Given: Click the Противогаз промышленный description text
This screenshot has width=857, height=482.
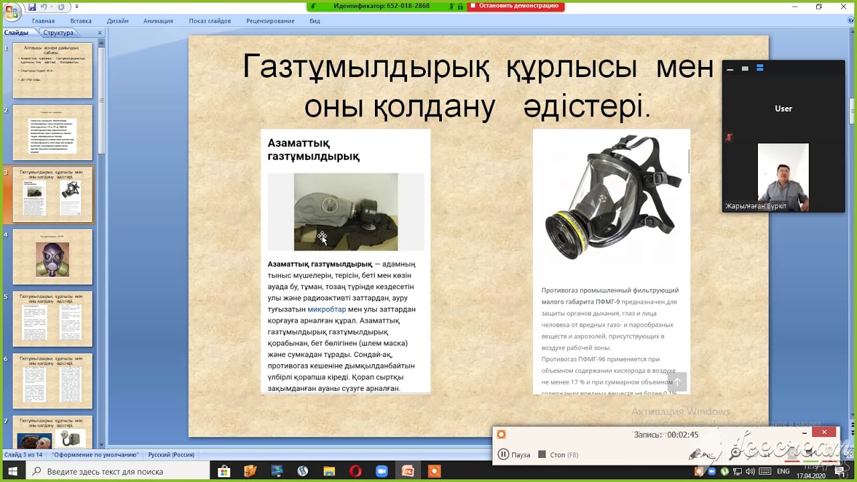Looking at the screenshot, I should [610, 341].
